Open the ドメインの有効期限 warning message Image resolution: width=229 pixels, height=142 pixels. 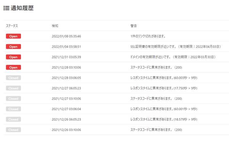172,57
